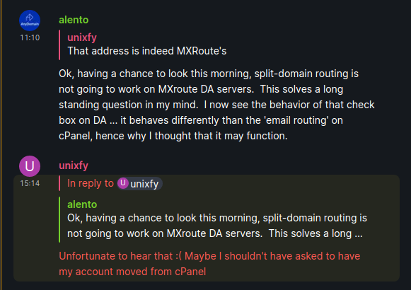Click the small U avatar in reply pill
The width and height of the screenshot is (411, 290).
click(x=122, y=183)
